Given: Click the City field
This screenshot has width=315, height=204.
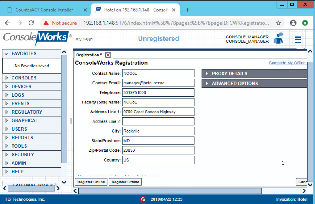Looking at the screenshot, I should 158,131.
